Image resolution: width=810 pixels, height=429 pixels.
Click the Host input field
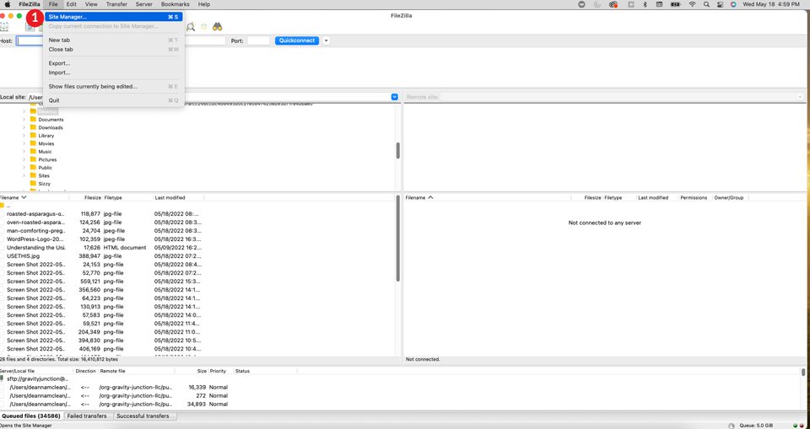click(x=30, y=40)
